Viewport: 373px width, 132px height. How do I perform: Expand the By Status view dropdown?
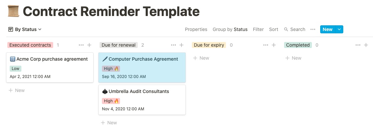pyautogui.click(x=40, y=29)
